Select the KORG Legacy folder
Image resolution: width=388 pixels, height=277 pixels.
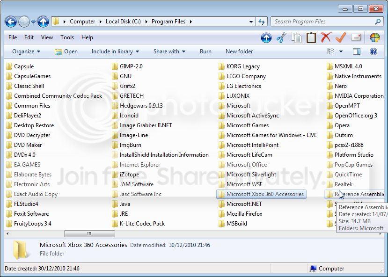tap(239, 66)
